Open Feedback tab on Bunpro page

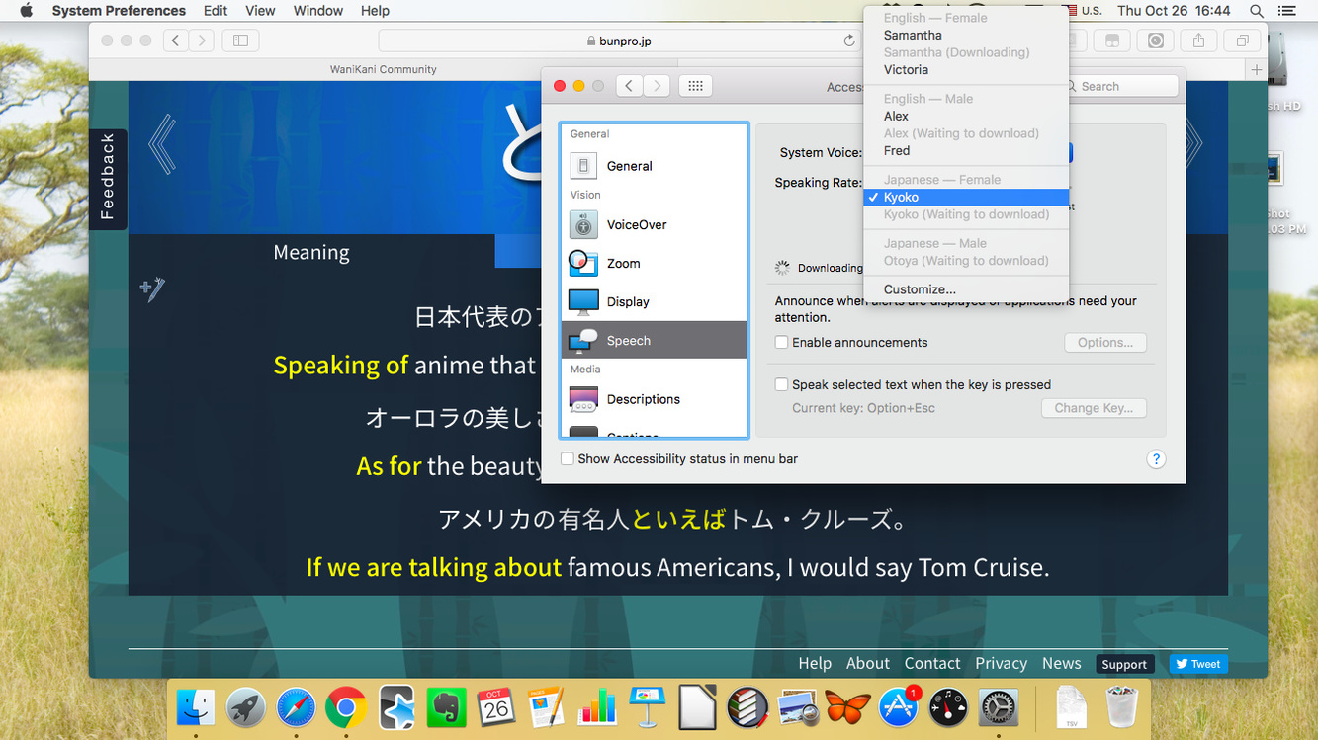108,179
